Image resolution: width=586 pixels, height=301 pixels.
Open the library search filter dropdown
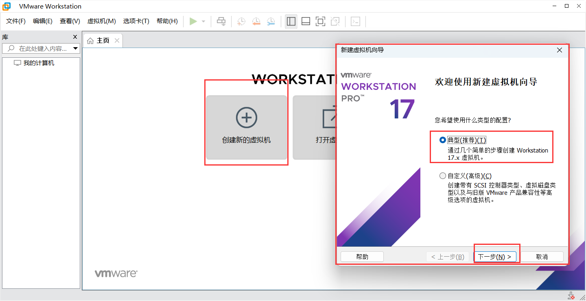coord(75,48)
